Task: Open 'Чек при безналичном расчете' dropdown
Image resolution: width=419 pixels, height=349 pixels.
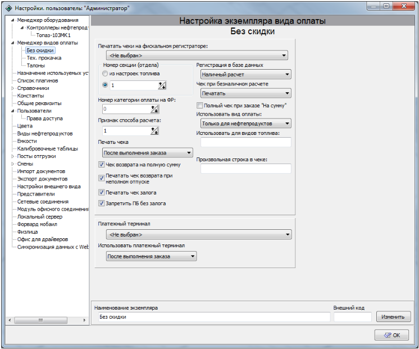Action: 245,93
